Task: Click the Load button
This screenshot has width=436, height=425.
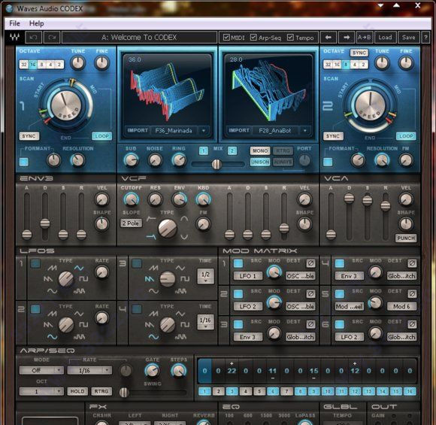Action: click(x=385, y=38)
